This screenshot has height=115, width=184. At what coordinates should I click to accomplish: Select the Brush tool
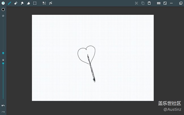(10, 3)
